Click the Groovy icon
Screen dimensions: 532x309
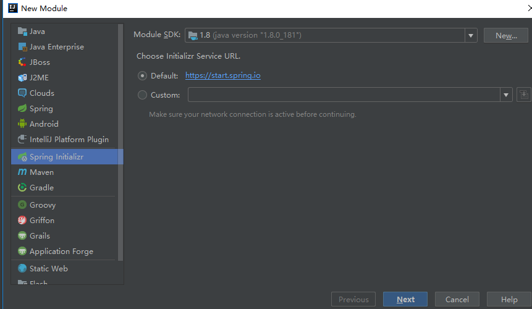(22, 205)
